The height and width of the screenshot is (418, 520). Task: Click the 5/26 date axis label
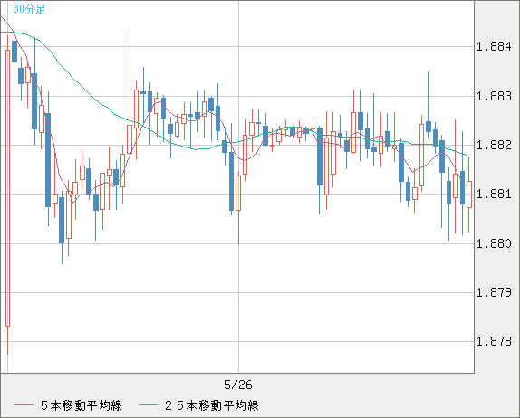point(238,385)
